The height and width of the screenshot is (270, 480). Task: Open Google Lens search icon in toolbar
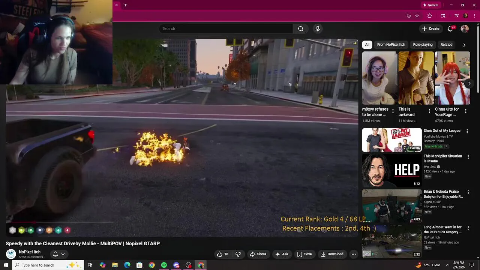(443, 16)
